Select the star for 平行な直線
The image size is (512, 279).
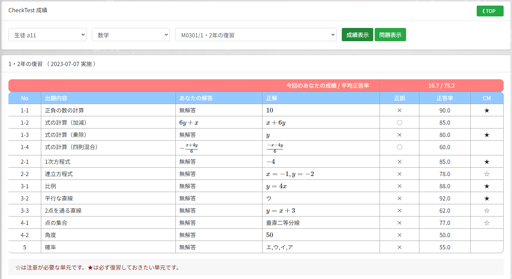(486, 198)
